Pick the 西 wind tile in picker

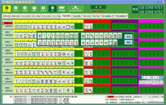(x=92, y=43)
